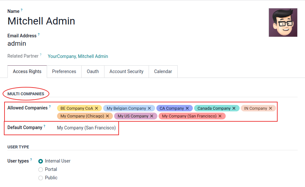Image resolution: width=305 pixels, height=187 pixels.
Task: Remove the BE Company CoA tag
Action: tap(96, 108)
